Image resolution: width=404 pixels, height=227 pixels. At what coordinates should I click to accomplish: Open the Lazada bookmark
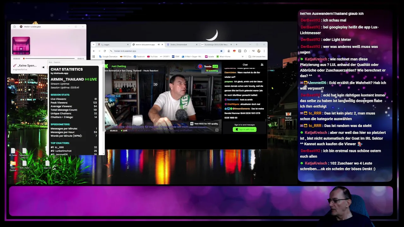pyautogui.click(x=210, y=57)
